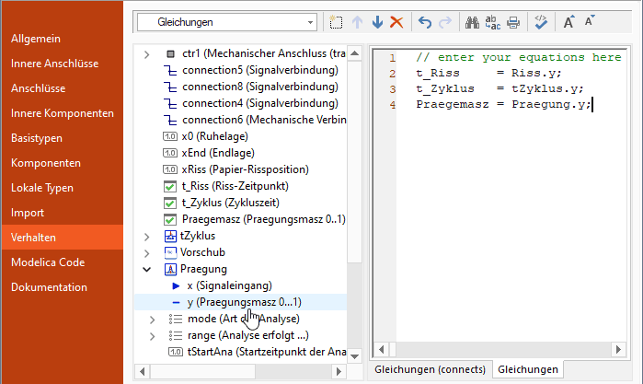The height and width of the screenshot is (384, 643).
Task: Toggle the t_Riss (Riss-Zeitpunkt) checkbox
Action: pyautogui.click(x=169, y=186)
